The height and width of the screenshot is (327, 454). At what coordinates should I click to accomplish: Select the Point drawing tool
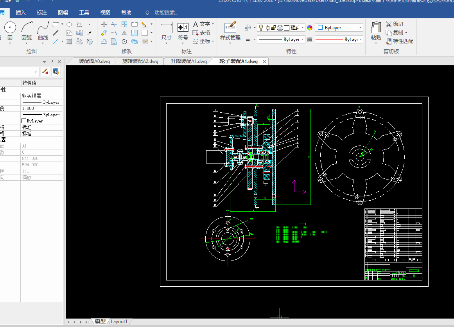click(90, 24)
